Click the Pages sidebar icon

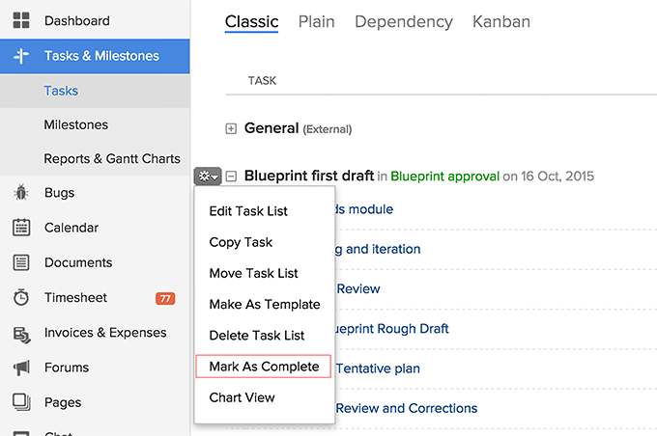[x=21, y=402]
